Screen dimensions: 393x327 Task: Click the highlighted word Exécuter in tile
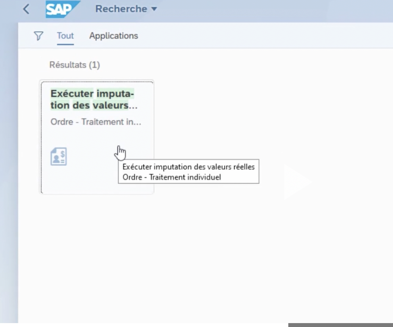(72, 94)
